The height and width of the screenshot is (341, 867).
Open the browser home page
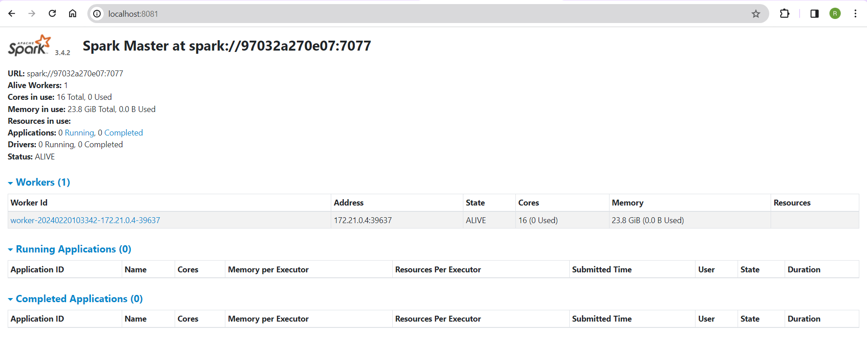coord(72,14)
